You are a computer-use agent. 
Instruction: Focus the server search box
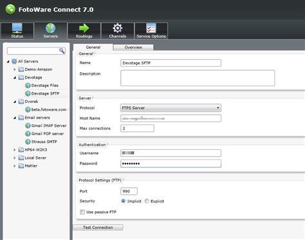click(x=36, y=51)
